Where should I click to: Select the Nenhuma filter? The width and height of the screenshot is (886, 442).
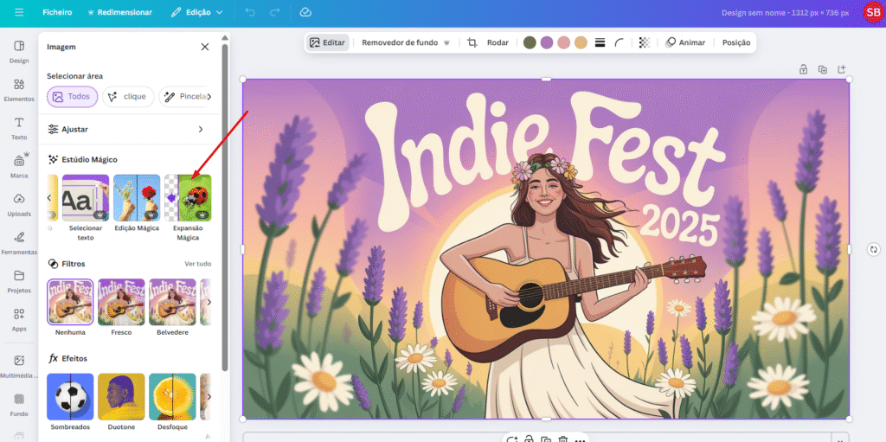pos(70,307)
